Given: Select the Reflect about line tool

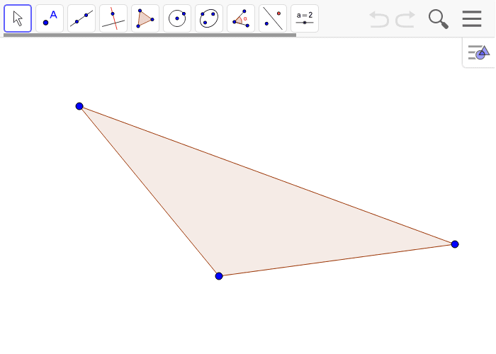Looking at the screenshot, I should tap(273, 18).
